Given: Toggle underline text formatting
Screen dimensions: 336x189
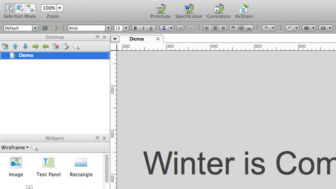Looking at the screenshot, I should pos(151,28).
